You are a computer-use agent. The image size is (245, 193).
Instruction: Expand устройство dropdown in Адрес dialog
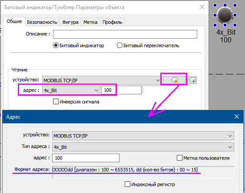point(143,136)
